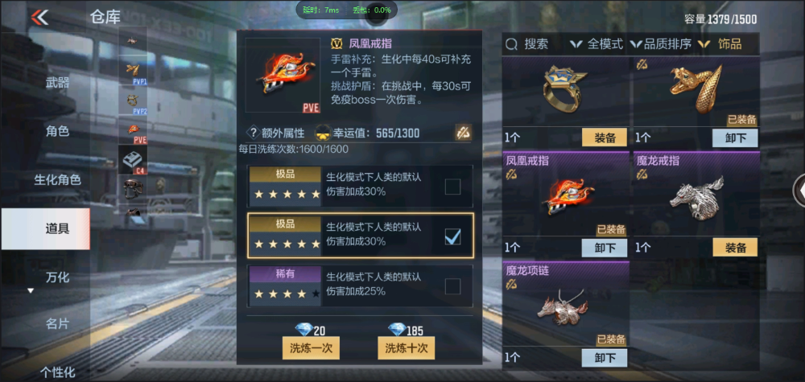Uncheck the selected 极品 attribute checkbox

[452, 236]
